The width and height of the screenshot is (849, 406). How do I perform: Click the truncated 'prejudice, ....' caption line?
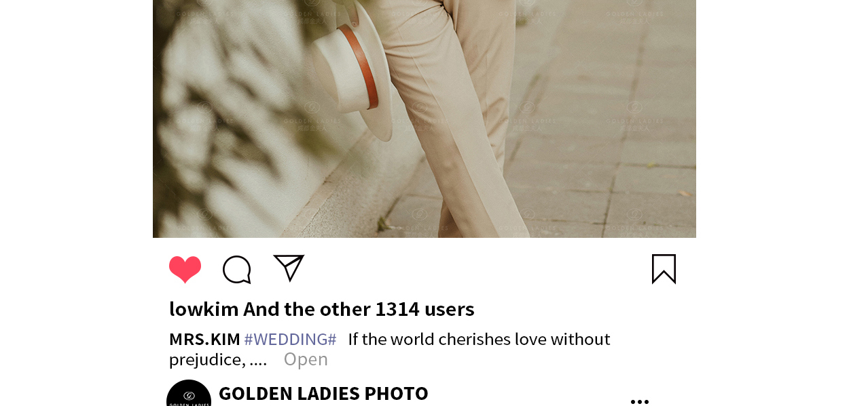(218, 359)
